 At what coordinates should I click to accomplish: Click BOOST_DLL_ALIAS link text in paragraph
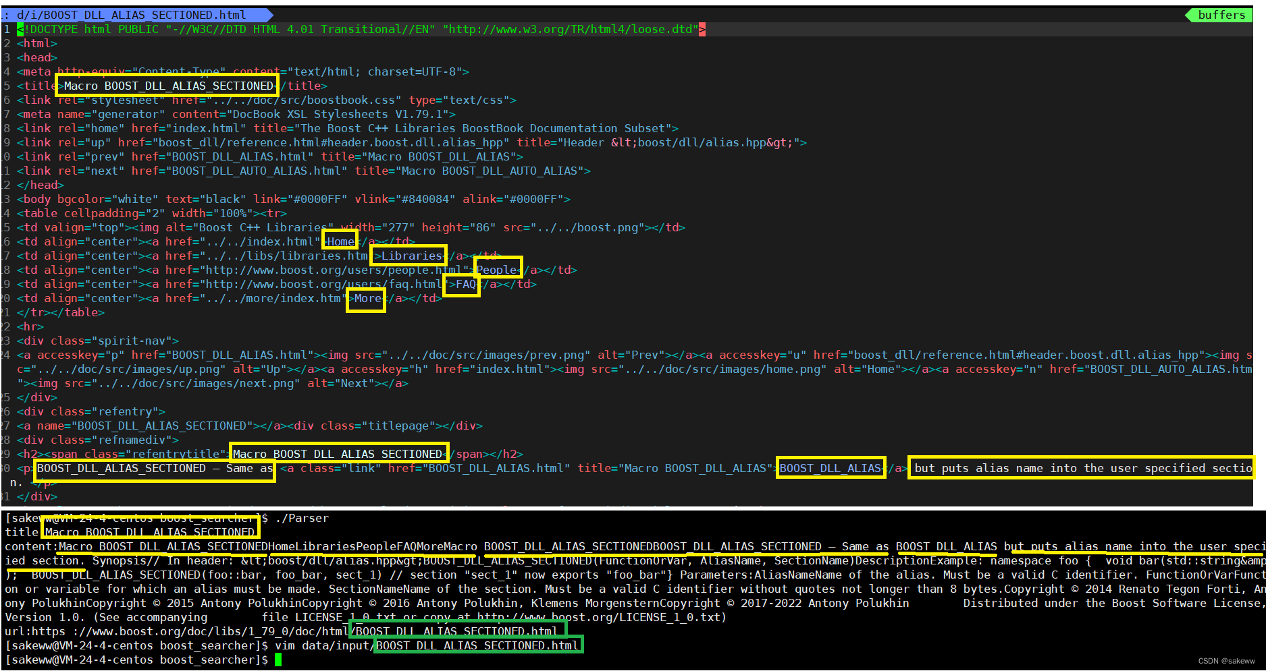point(830,468)
